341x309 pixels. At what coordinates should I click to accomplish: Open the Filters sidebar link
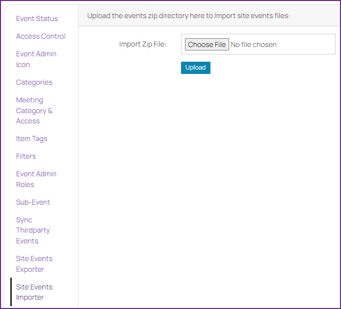(26, 156)
